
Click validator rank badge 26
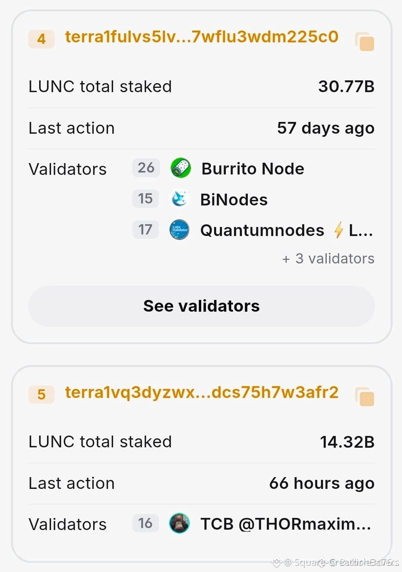point(146,168)
